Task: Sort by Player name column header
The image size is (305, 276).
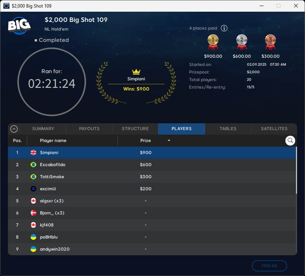Action: coord(53,141)
